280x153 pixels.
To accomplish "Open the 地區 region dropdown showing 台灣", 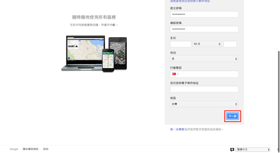I will (204, 104).
